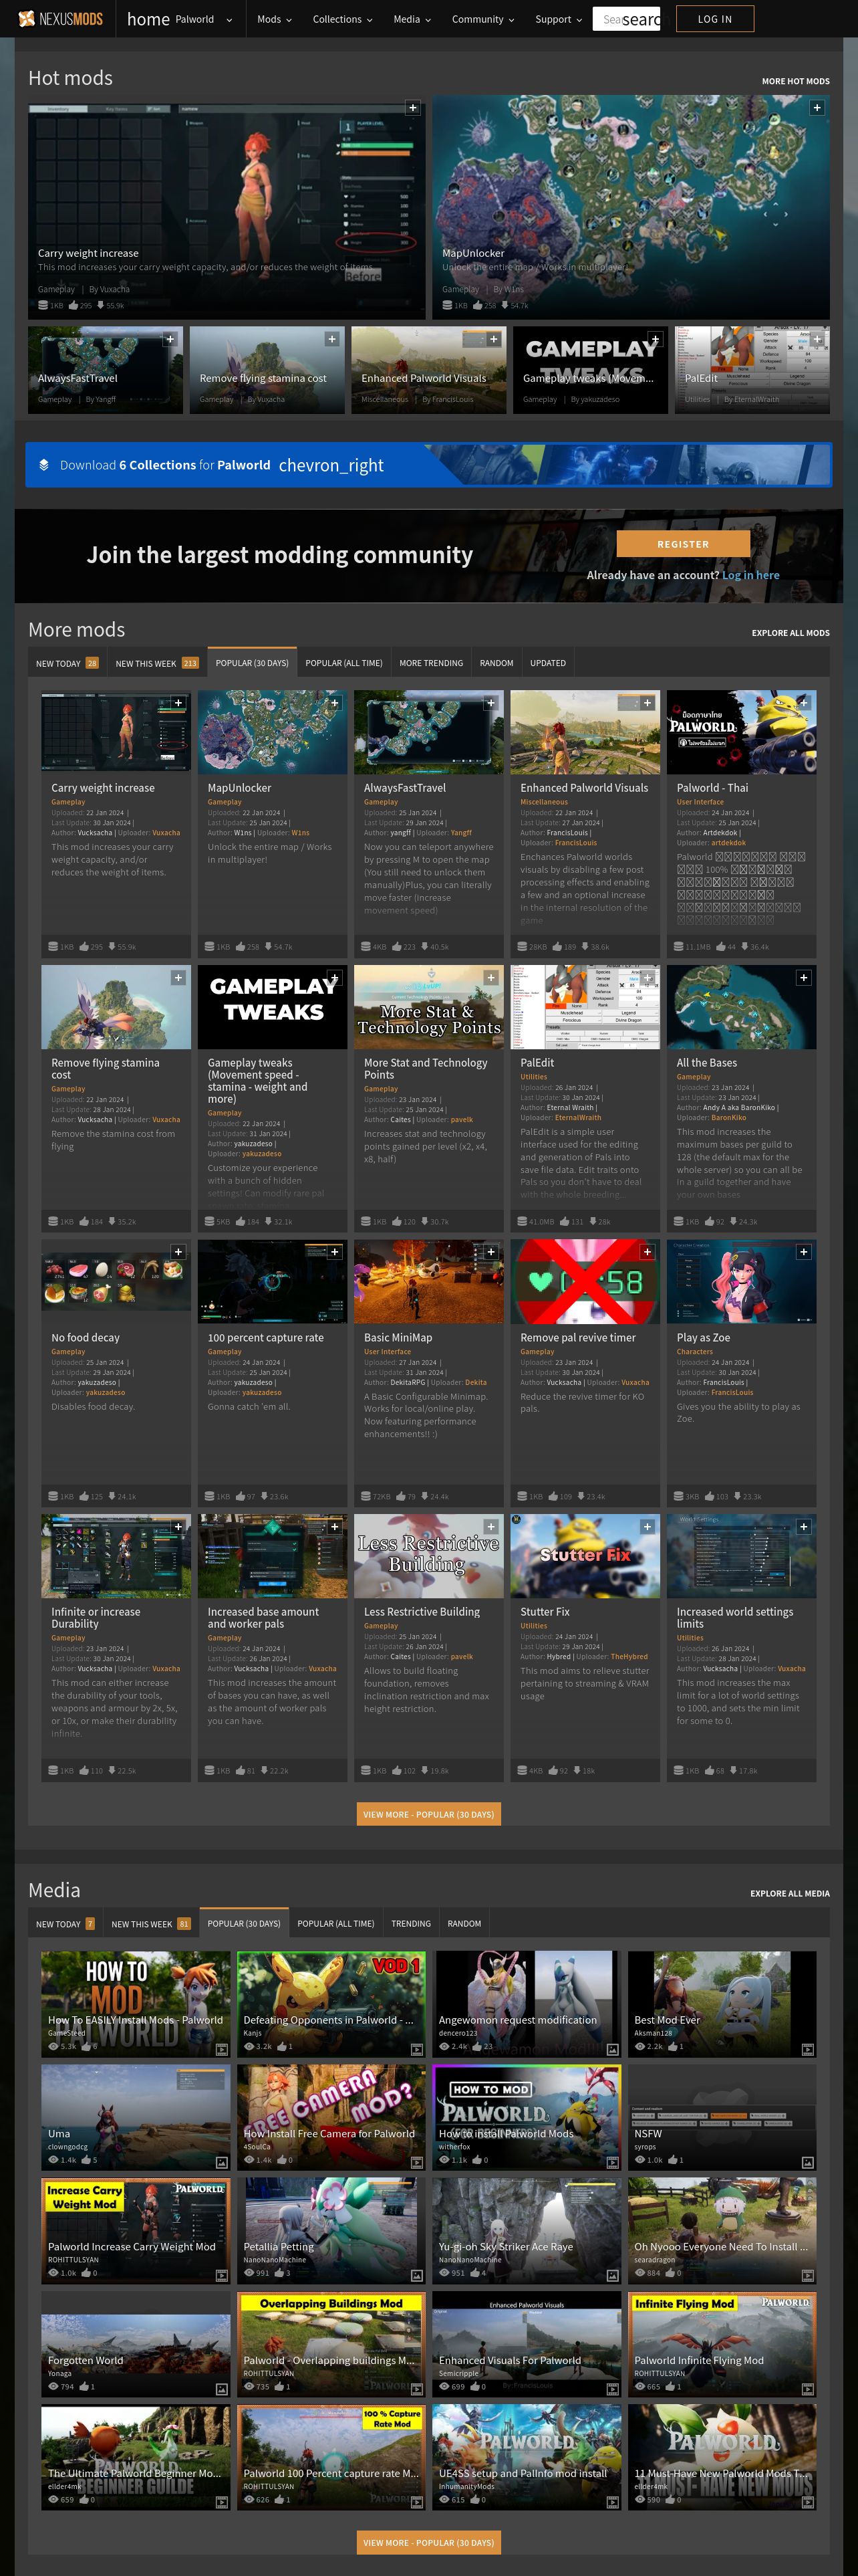Screen dimensions: 858x2576
Task: Click View More Popular (30 Days) button under media
Action: pyautogui.click(x=428, y=2542)
